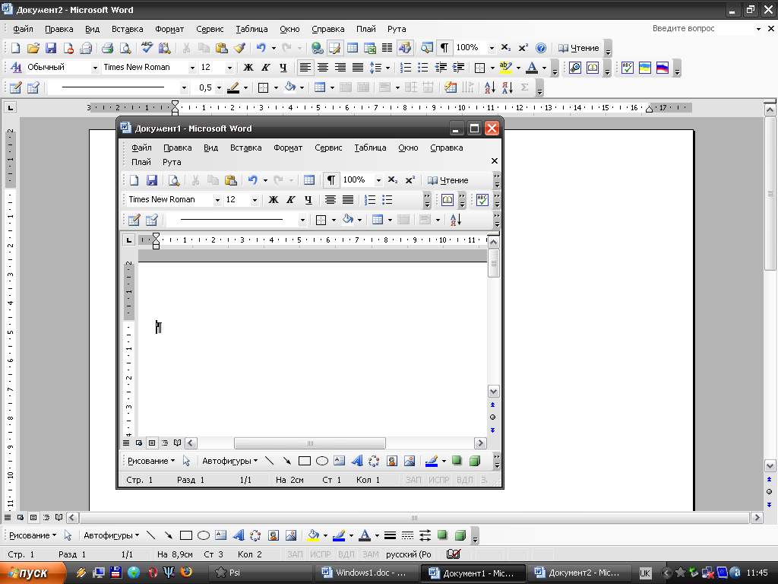
Task: Click Superscript button in Документ2 toolbar
Action: [523, 48]
